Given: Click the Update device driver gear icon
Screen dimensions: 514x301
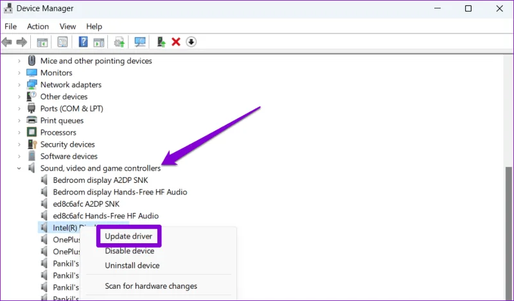Looking at the screenshot, I should (119, 42).
